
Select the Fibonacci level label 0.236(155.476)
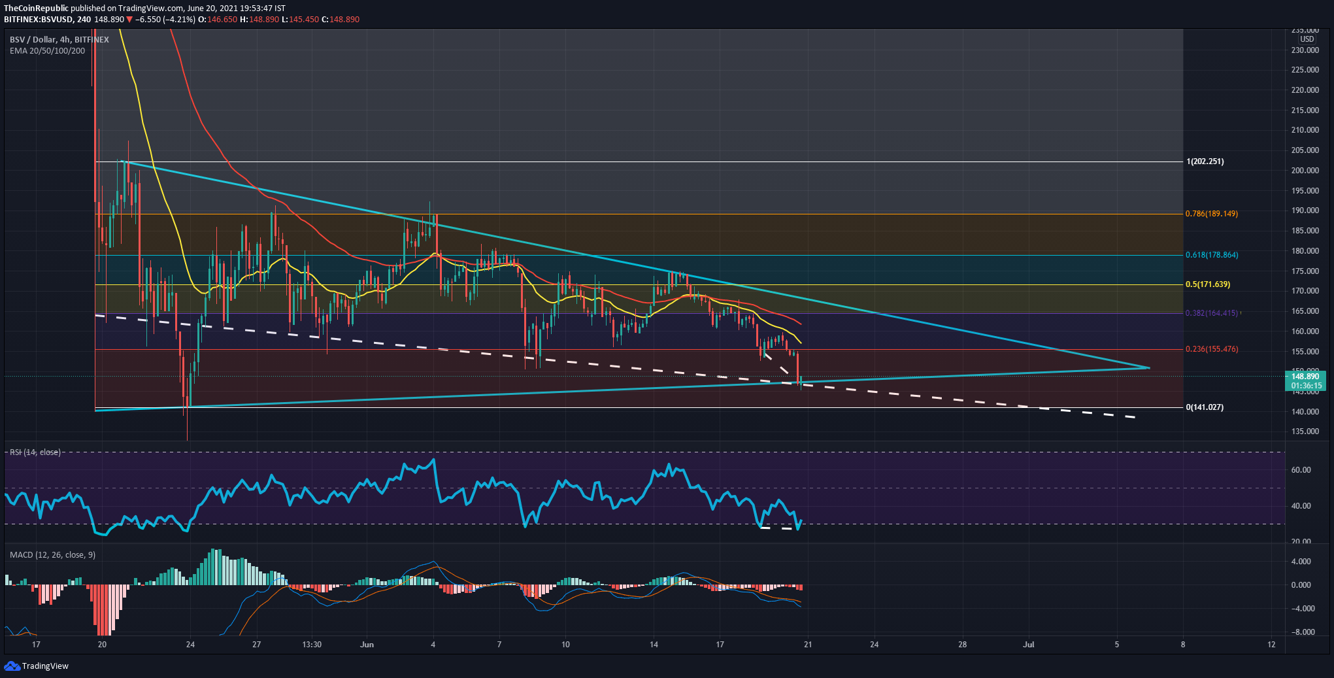pos(1212,349)
